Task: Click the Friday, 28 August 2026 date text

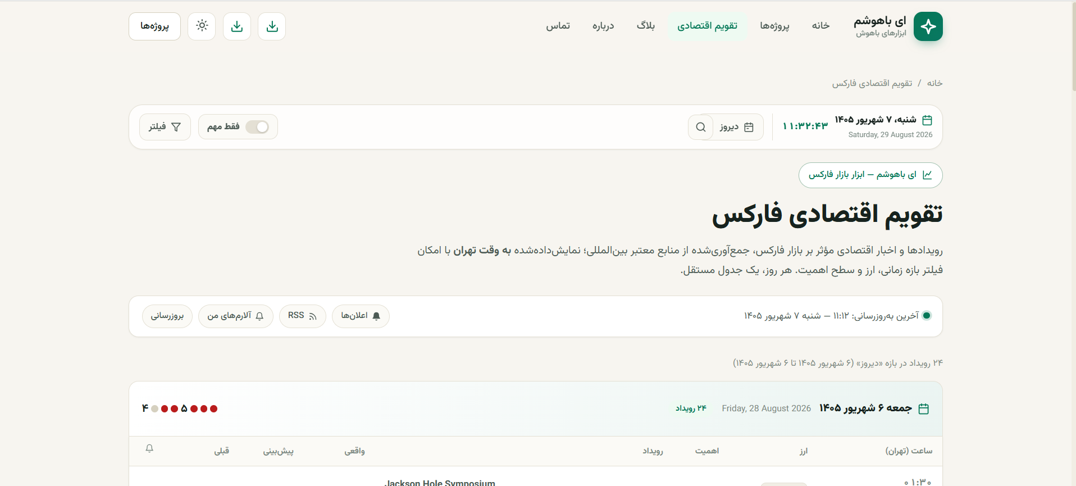Action: (x=767, y=408)
